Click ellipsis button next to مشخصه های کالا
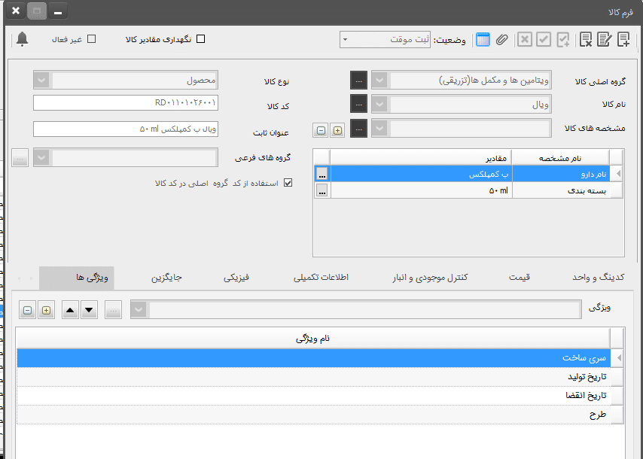Screen dimensions: 643x459 [x=359, y=129]
